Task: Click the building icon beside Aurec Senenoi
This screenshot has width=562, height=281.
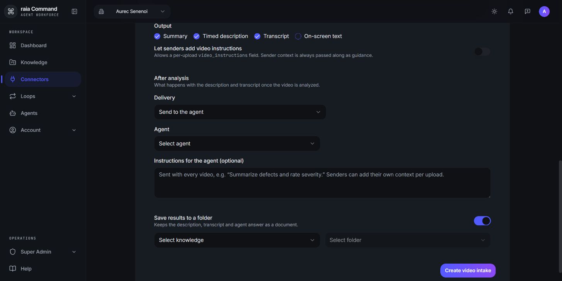Action: 101,12
